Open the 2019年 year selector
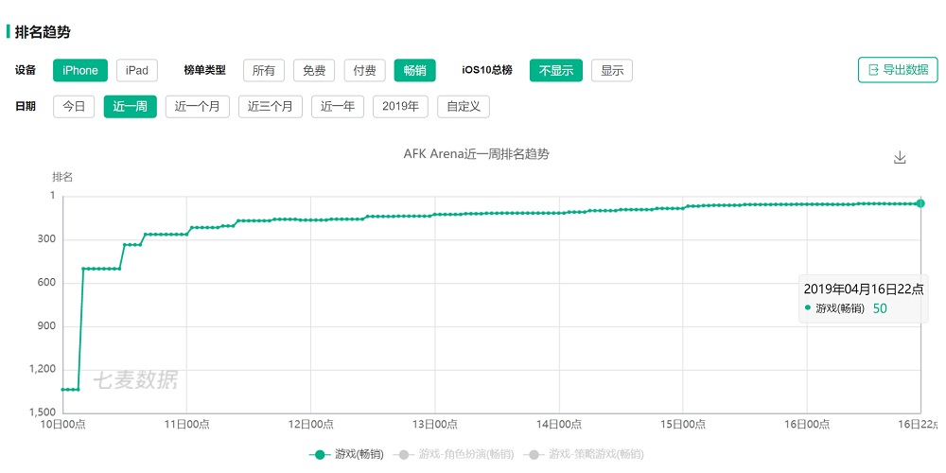Viewport: 946px width, 473px height. [x=401, y=106]
